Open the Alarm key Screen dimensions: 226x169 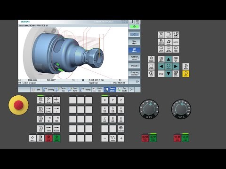pos(169,42)
